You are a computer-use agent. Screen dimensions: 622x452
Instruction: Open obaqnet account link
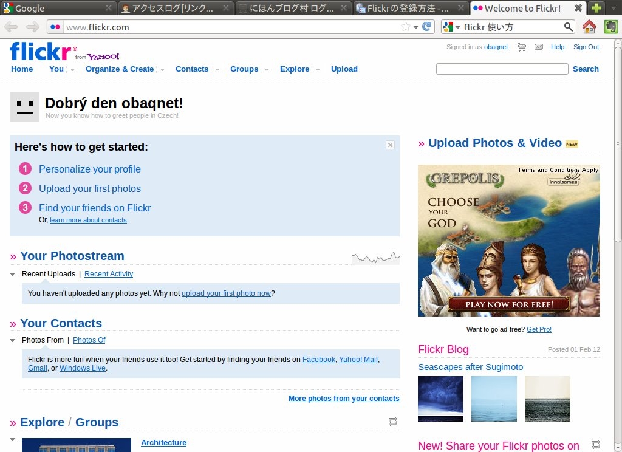pos(496,47)
